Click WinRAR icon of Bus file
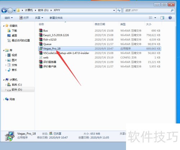 [x=41, y=31]
